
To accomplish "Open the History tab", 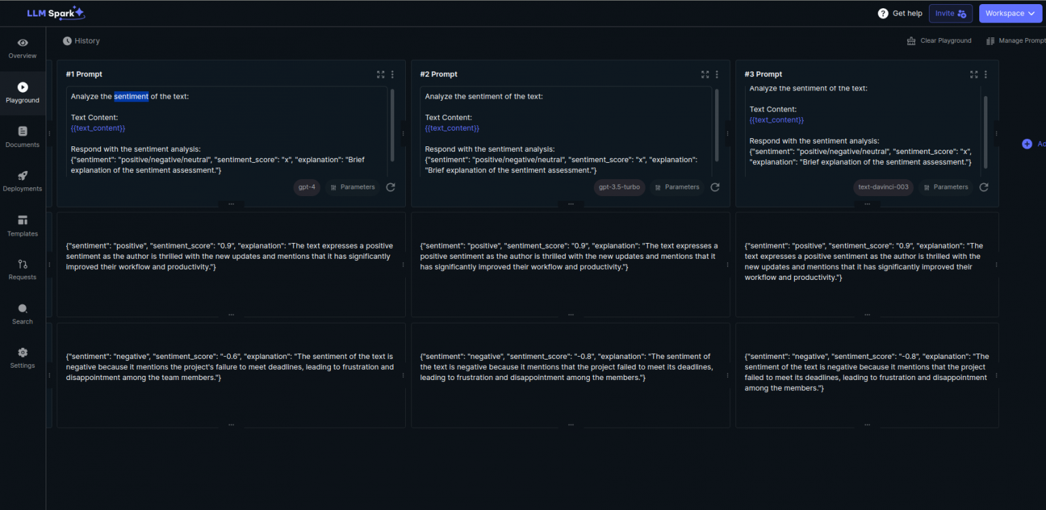I will coord(82,41).
